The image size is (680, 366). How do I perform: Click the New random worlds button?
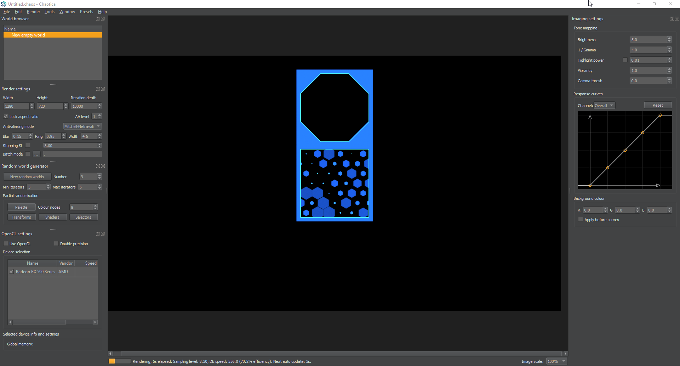pos(27,177)
